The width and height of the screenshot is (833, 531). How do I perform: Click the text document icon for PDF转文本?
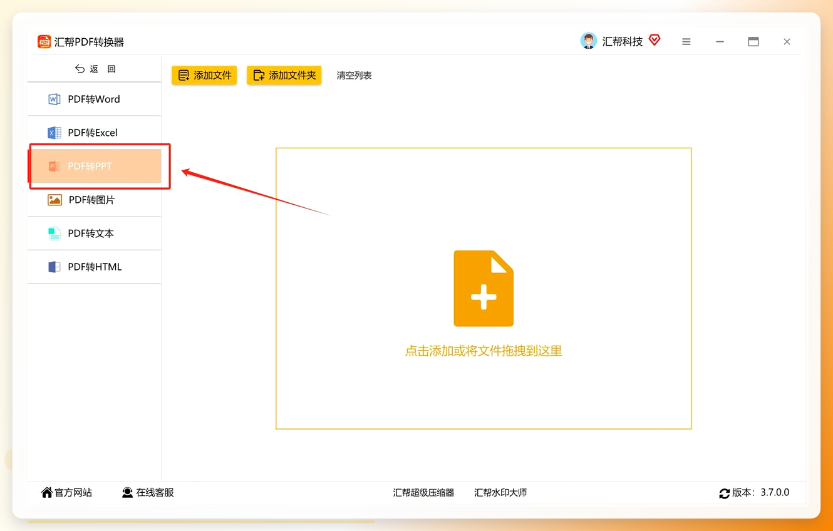click(54, 234)
